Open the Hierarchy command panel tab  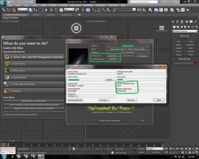[182, 22]
